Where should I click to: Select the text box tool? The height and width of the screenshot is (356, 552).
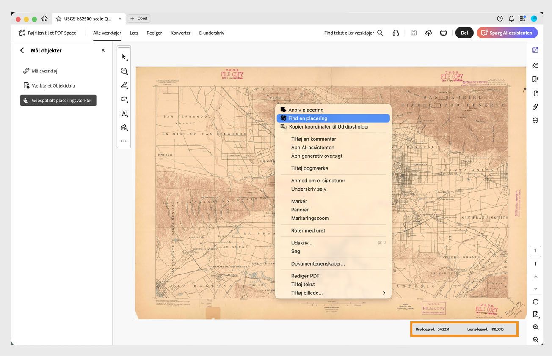[x=124, y=113]
